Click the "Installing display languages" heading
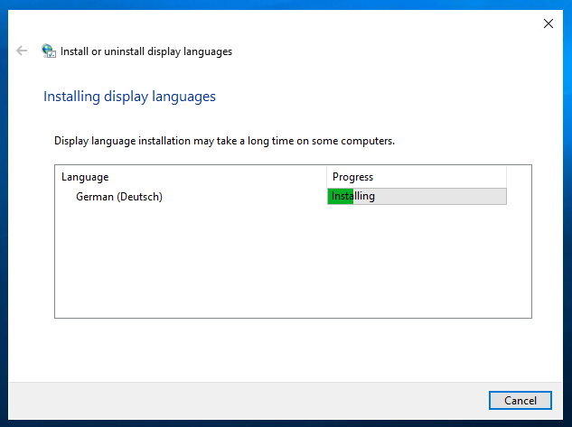This screenshot has height=427, width=572. coord(129,96)
